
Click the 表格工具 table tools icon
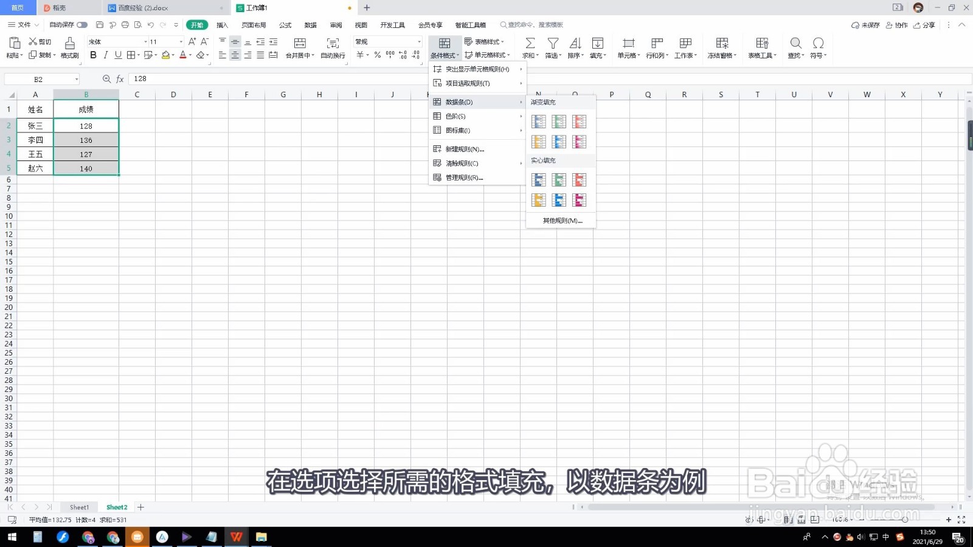tap(762, 43)
